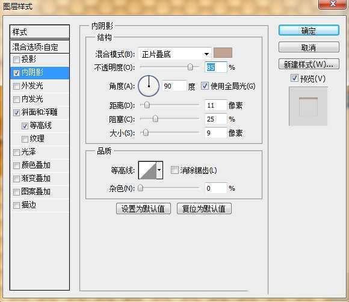Click the style preview thumbnail
The height and width of the screenshot is (302, 349).
point(308,106)
